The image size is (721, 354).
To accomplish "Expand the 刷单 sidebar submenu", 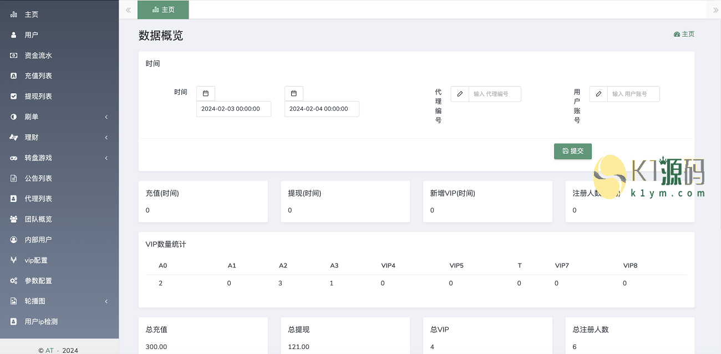I will (x=106, y=117).
